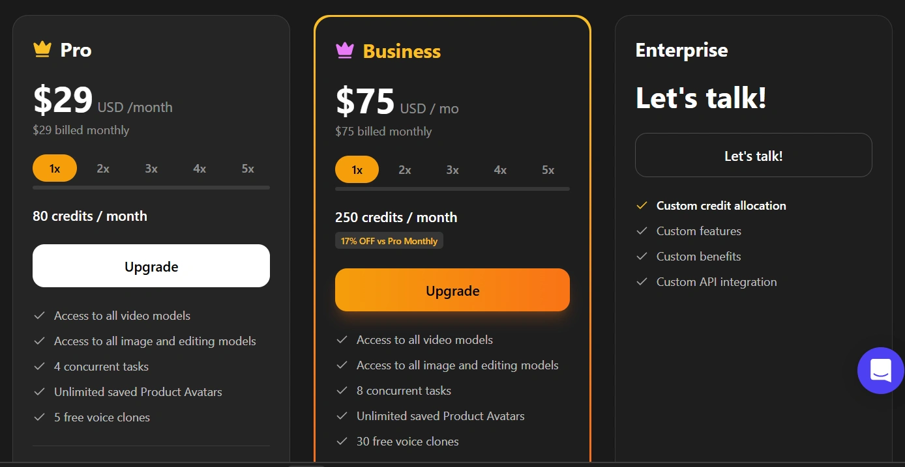Click the purple crown icon beside Business

[344, 51]
